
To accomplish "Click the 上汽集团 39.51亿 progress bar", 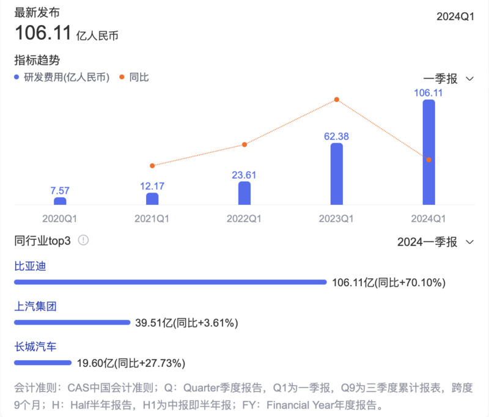I will coord(72,322).
